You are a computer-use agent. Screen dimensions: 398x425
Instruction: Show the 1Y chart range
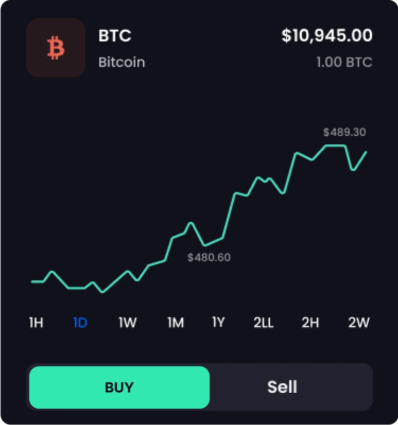tap(218, 323)
